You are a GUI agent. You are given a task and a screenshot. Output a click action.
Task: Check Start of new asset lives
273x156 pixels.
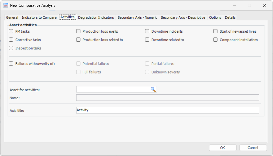point(215,32)
